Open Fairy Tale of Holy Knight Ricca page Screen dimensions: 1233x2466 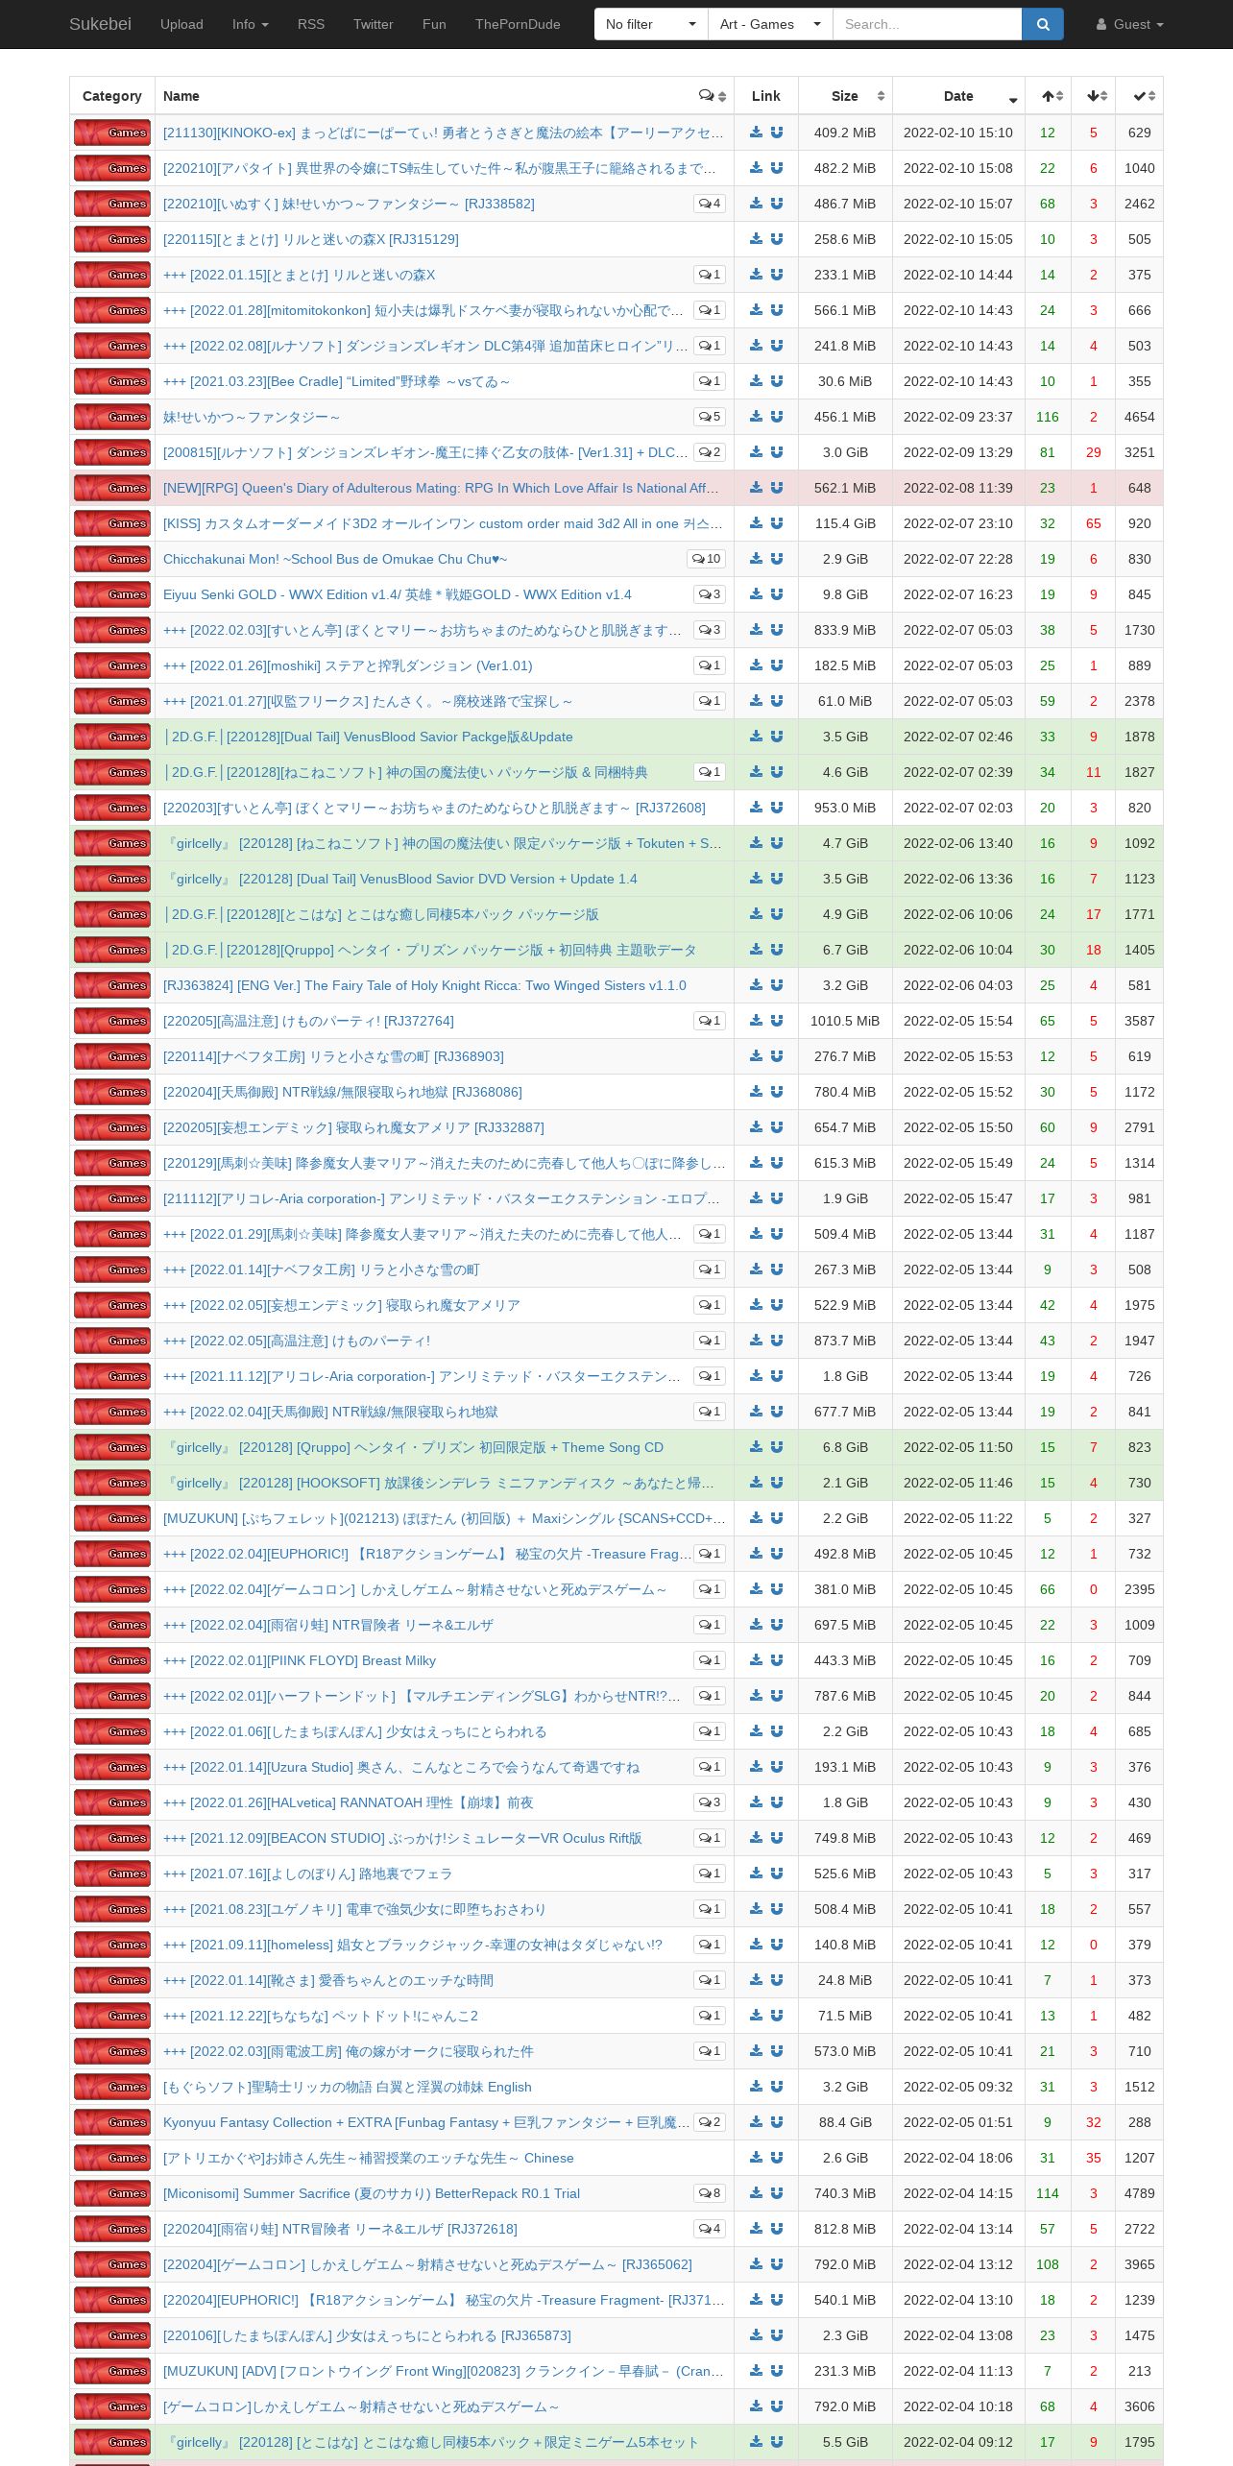click(x=424, y=985)
